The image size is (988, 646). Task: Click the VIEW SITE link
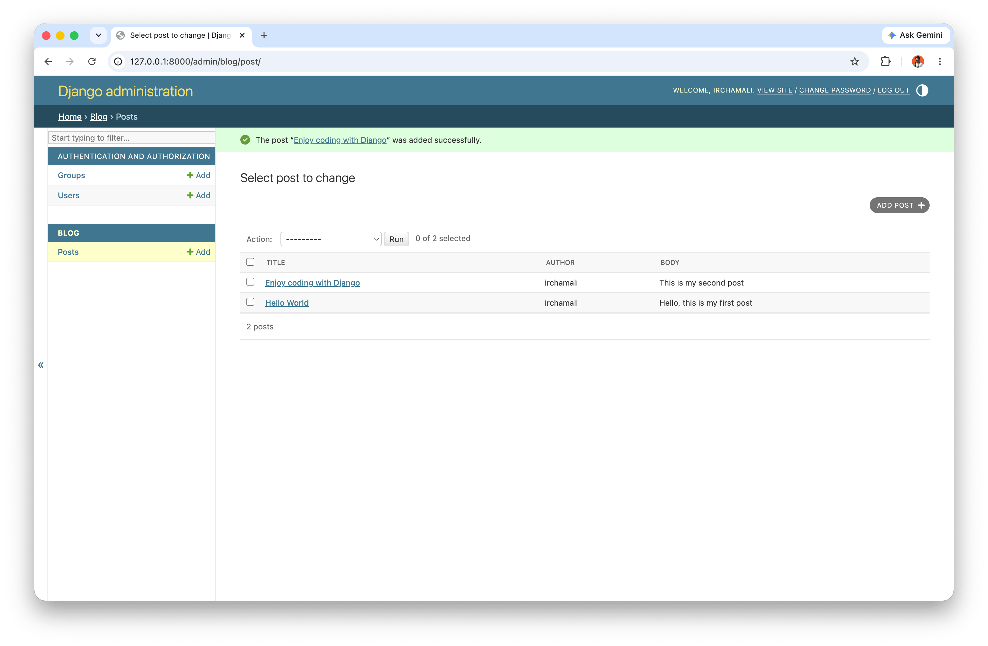775,90
